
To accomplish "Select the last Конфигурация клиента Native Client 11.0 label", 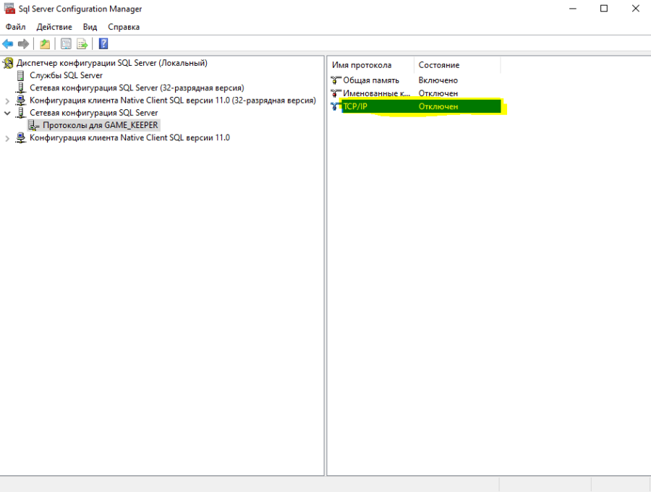I will tap(129, 138).
